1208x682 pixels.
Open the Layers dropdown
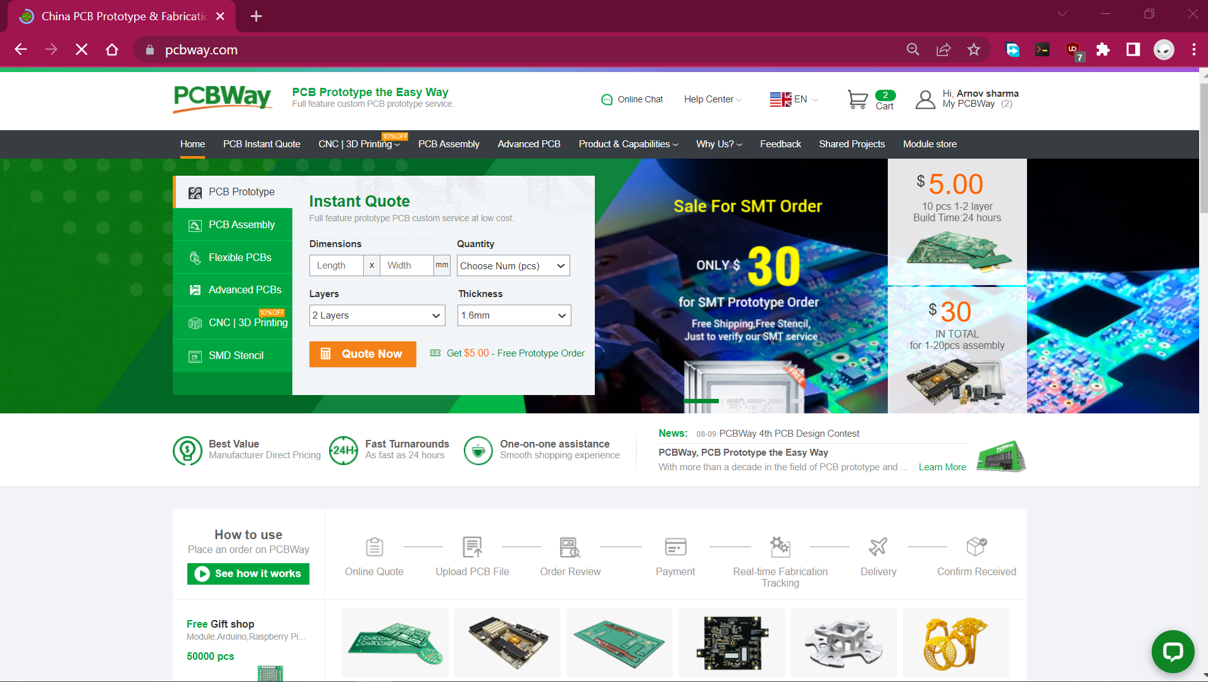pos(377,315)
